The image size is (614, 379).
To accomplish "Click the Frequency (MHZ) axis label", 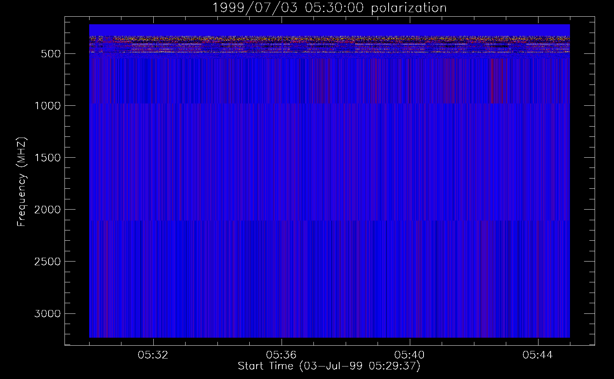I will (21, 182).
